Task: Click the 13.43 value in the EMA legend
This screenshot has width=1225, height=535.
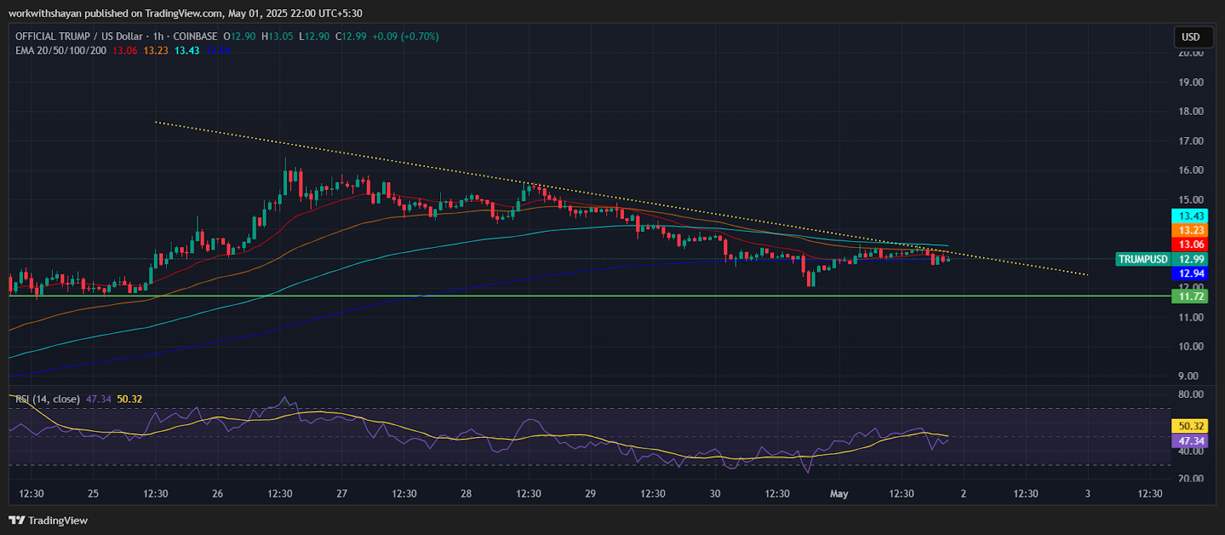Action: 187,51
